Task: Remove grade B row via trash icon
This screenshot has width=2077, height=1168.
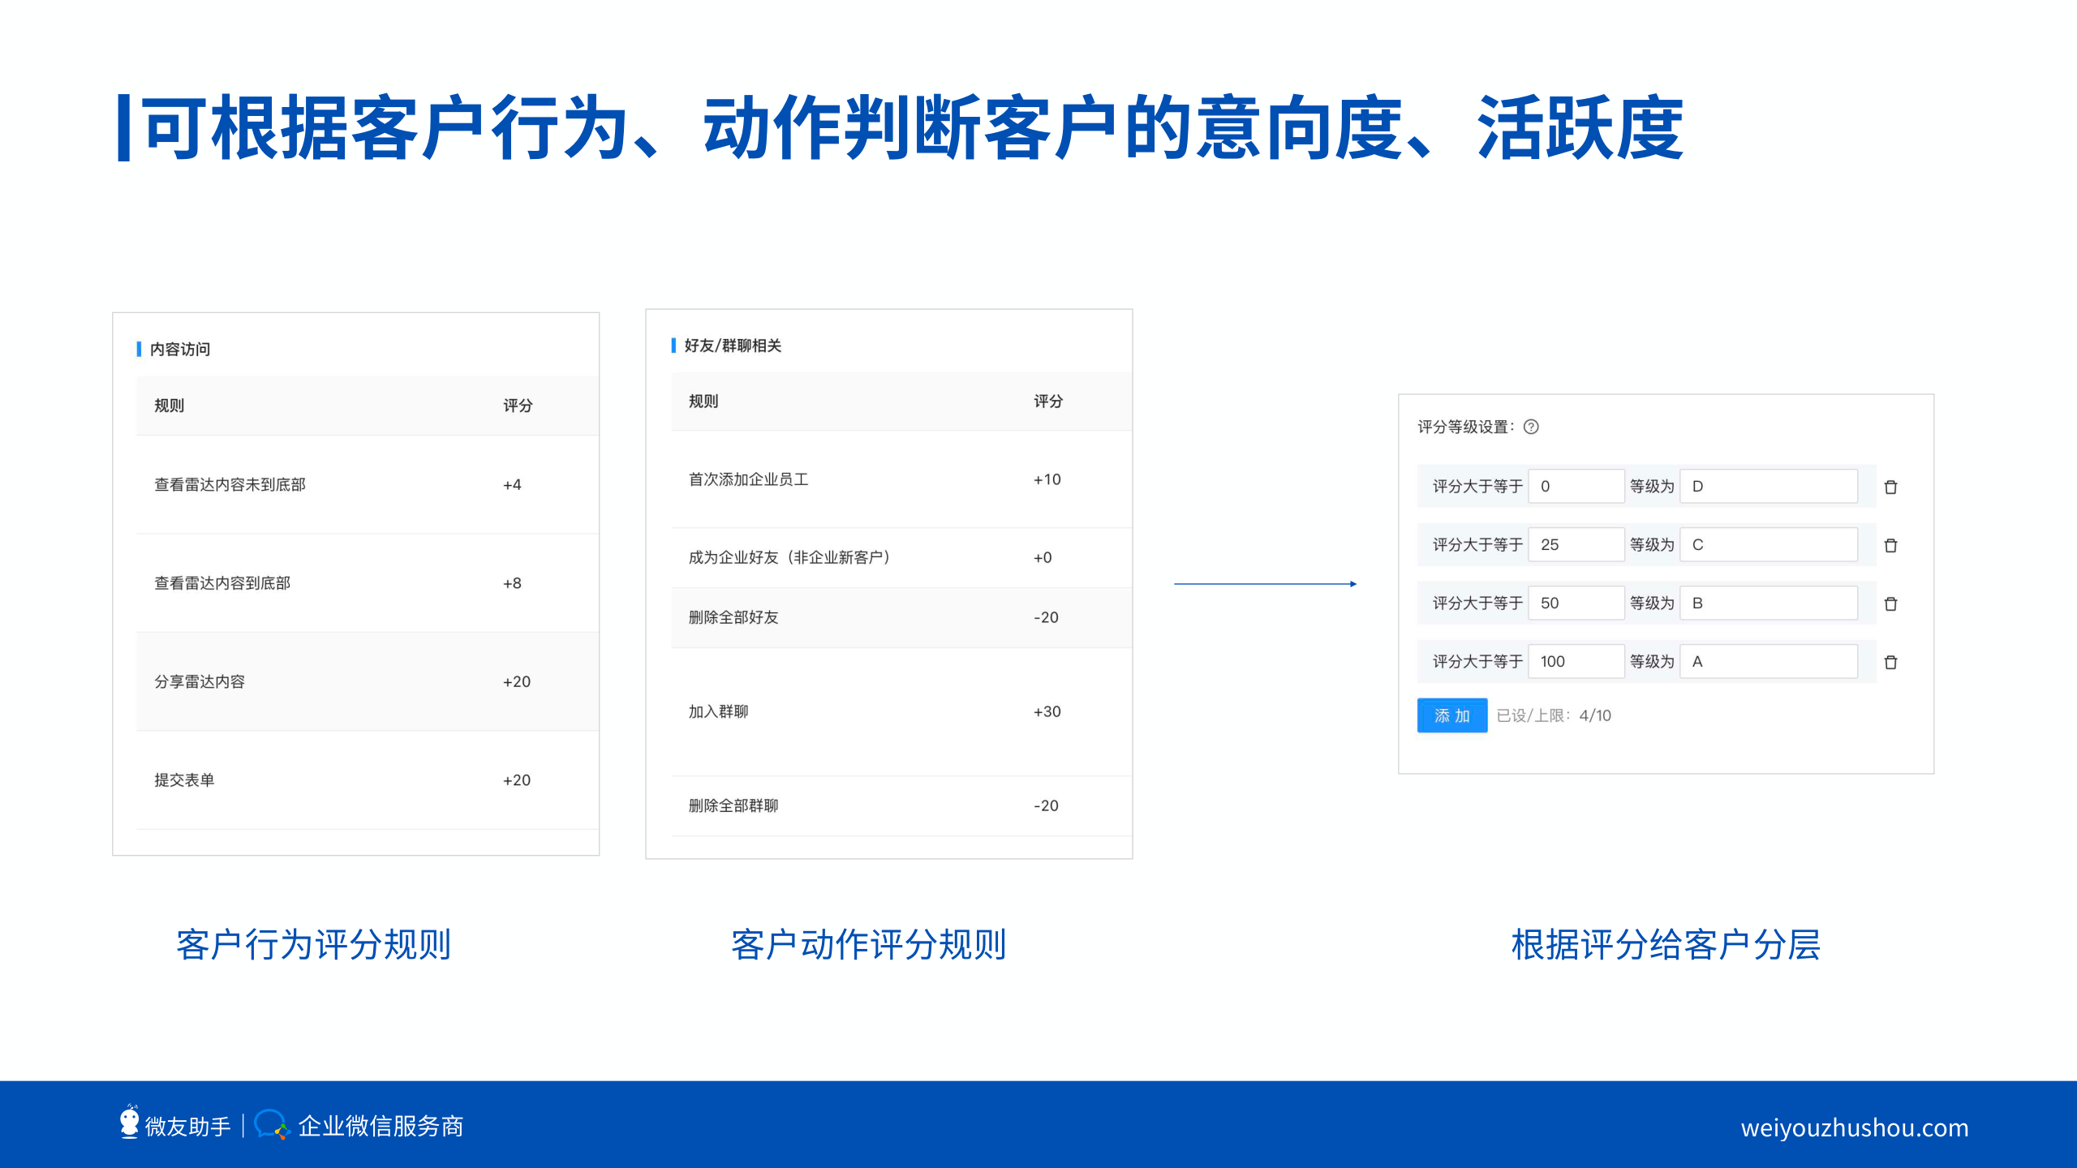Action: point(1890,603)
